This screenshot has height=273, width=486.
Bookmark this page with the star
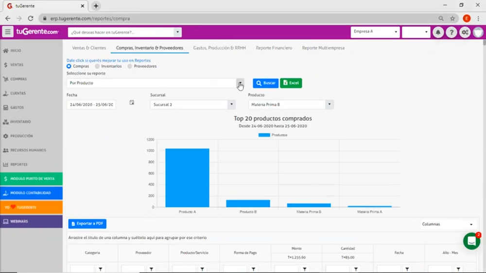tap(452, 18)
